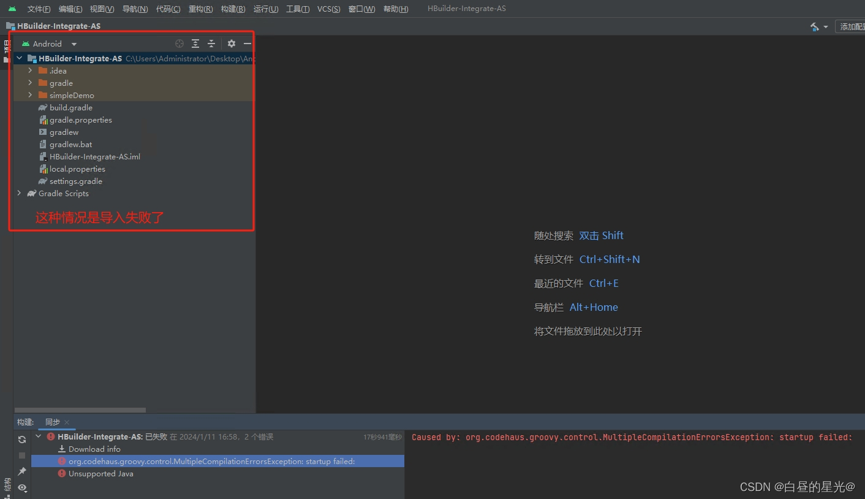The image size is (865, 499).
Task: Click the pin tab icon in build panel
Action: click(x=22, y=471)
